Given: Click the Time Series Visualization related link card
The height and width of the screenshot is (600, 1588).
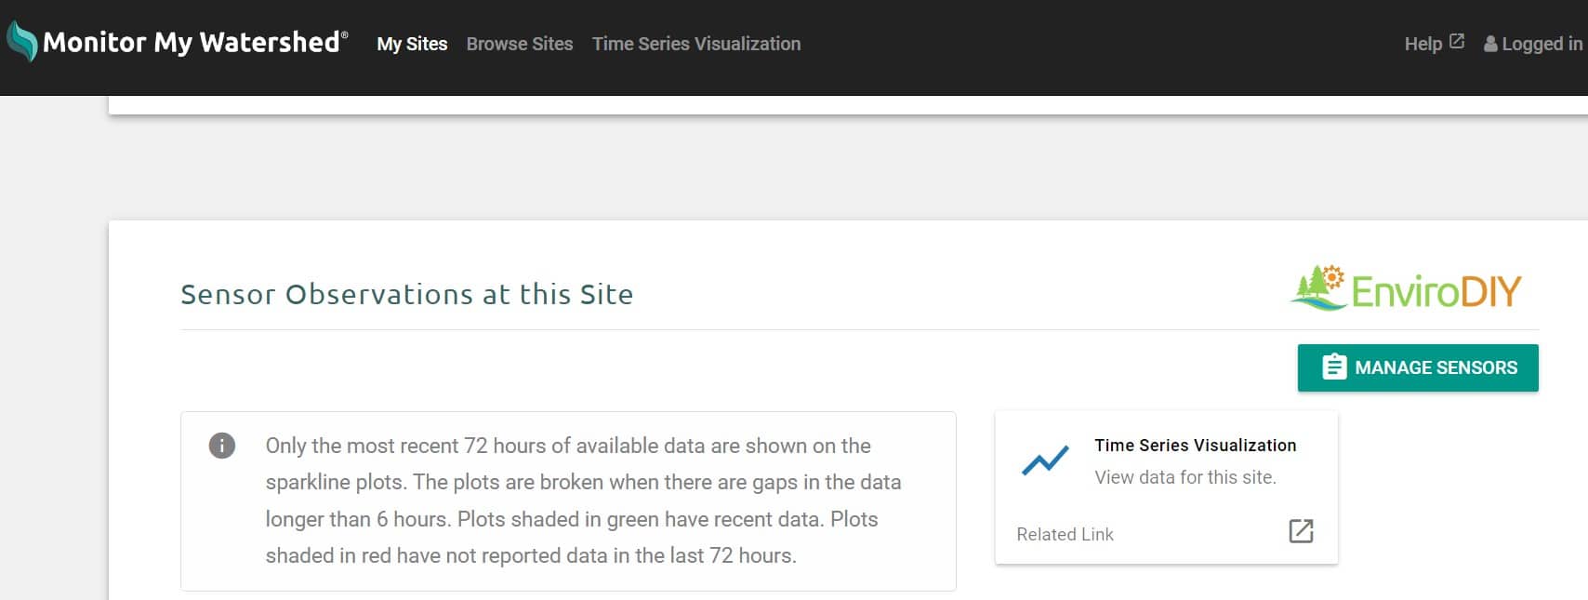Looking at the screenshot, I should coord(1166,484).
